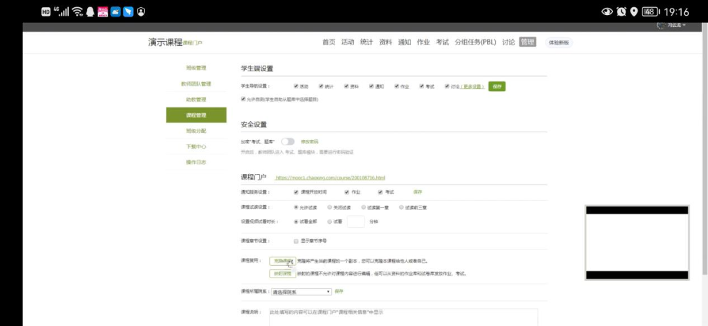Screen dimensions: 708x326
Task: Click the 克隆课程 button
Action: click(x=283, y=261)
